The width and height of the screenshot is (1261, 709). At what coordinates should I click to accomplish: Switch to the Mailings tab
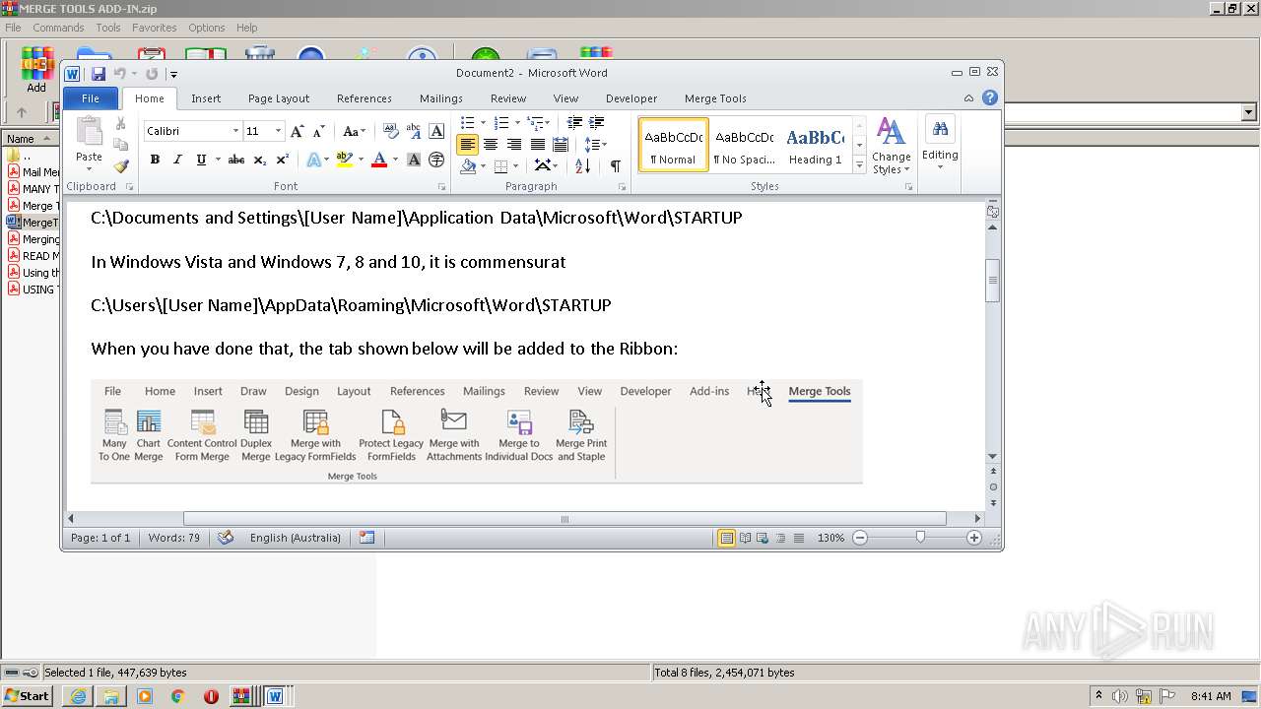[440, 98]
